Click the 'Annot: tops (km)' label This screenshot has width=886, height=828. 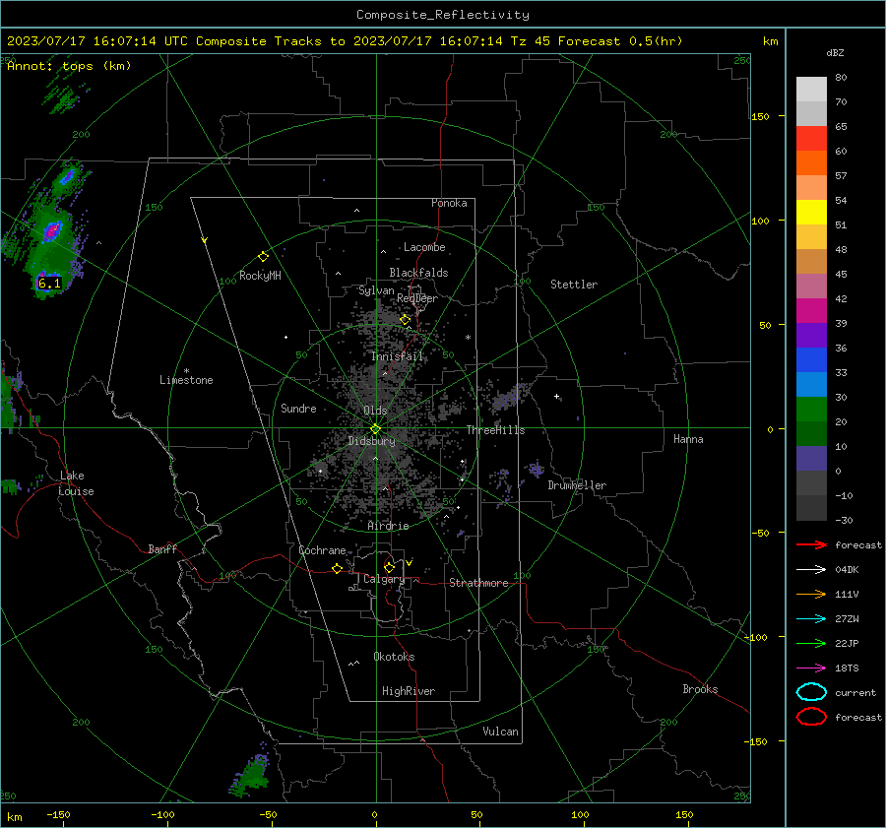pyautogui.click(x=69, y=66)
